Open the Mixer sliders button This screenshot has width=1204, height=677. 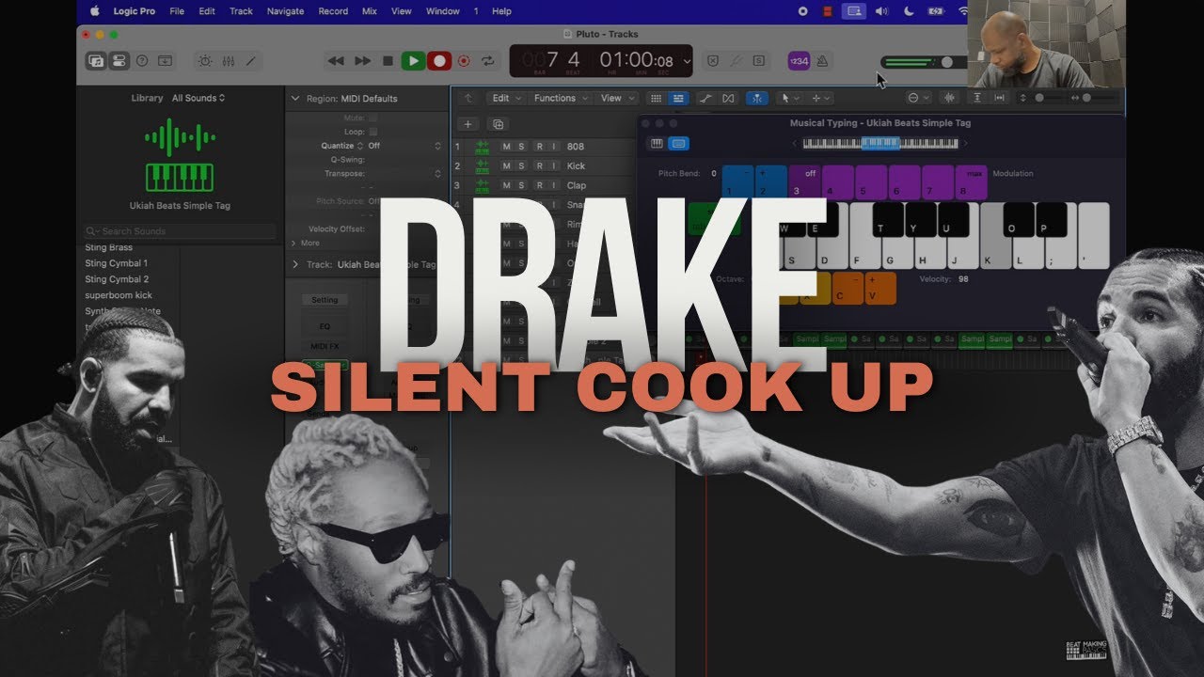point(228,60)
